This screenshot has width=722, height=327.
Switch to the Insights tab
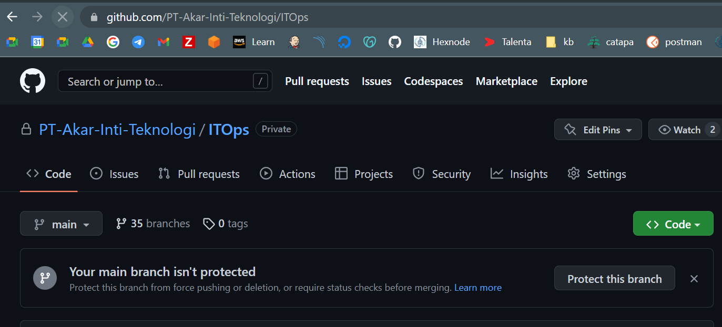[519, 174]
